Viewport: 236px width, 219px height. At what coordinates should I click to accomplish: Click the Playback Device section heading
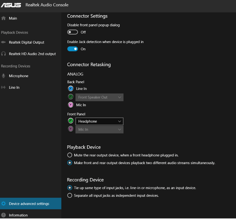point(84,147)
